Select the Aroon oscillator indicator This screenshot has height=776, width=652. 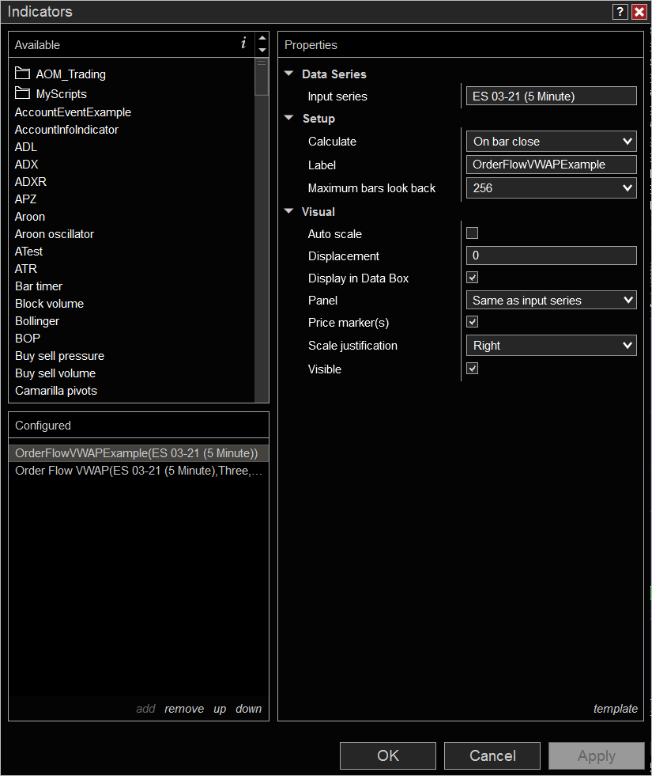[x=55, y=234]
